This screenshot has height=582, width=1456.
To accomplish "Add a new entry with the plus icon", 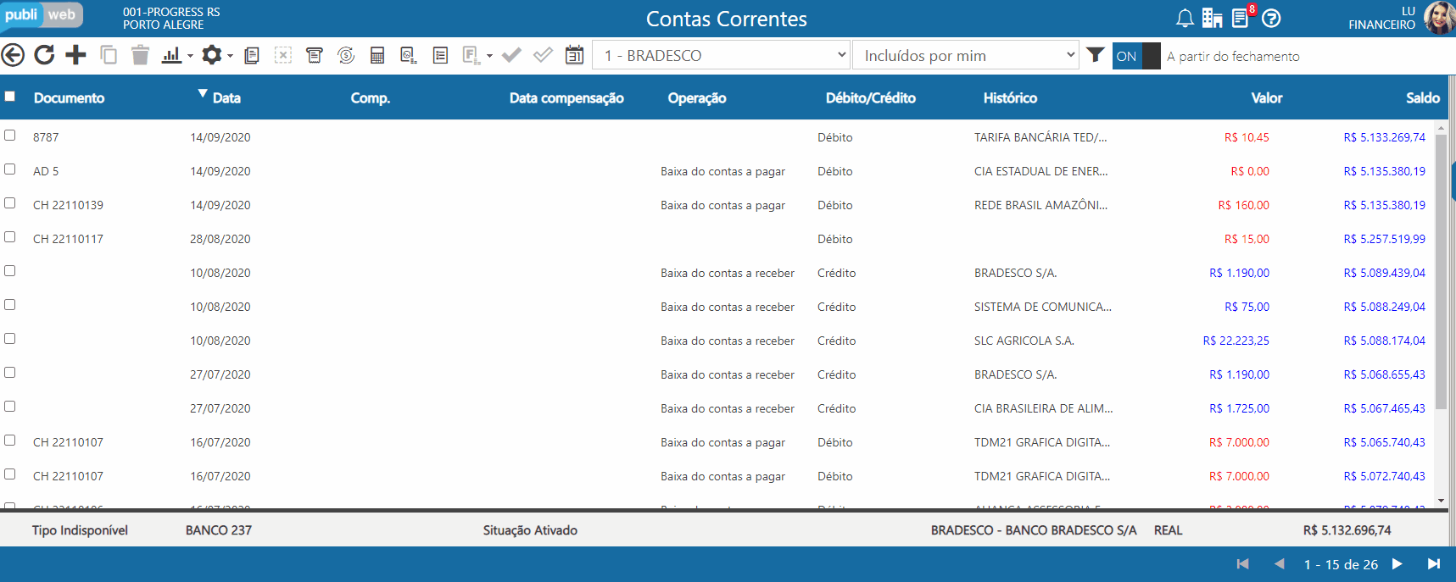I will click(76, 55).
